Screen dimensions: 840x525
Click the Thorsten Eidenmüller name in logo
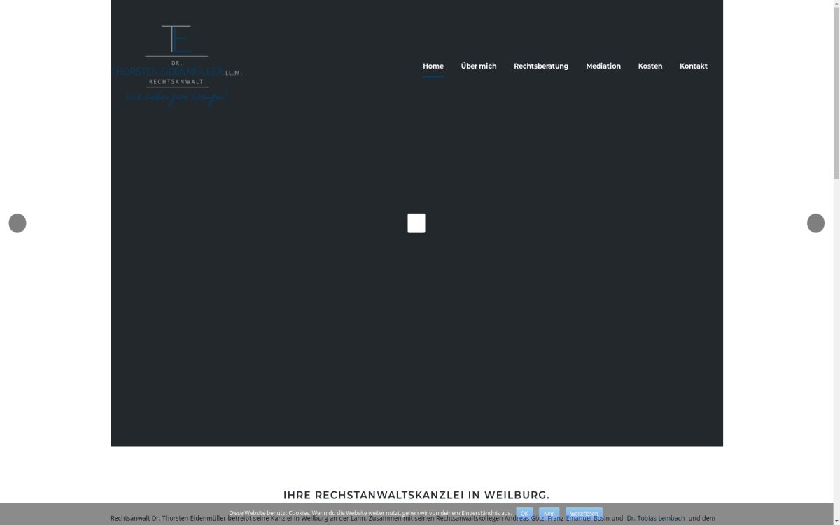pos(168,72)
